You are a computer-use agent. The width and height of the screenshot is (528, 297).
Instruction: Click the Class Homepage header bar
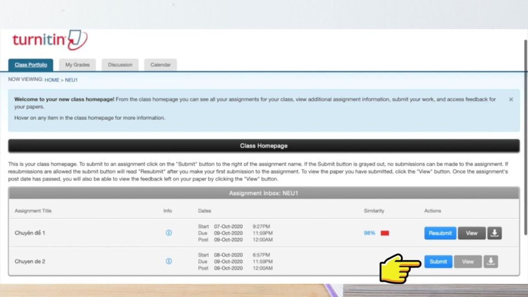pos(263,146)
